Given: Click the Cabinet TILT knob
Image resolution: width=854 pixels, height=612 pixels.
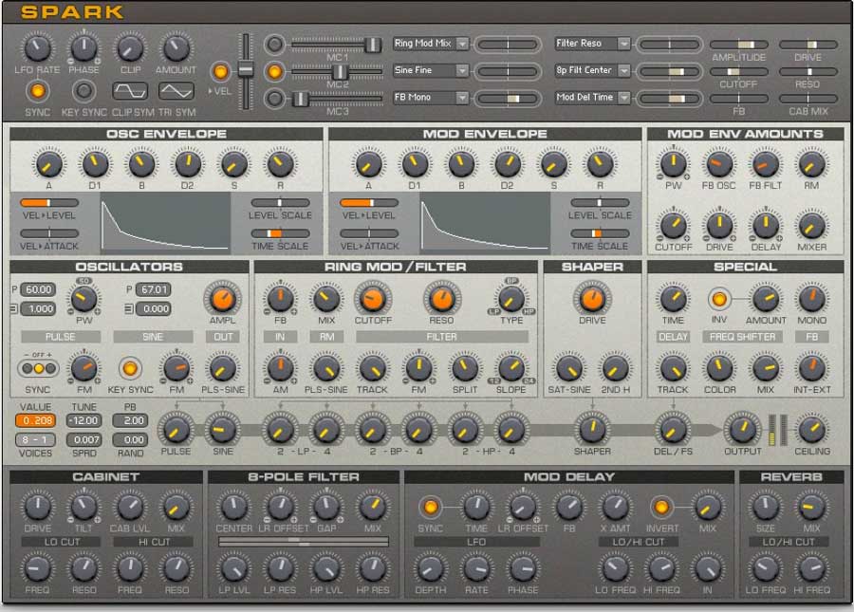Looking at the screenshot, I should tap(84, 508).
